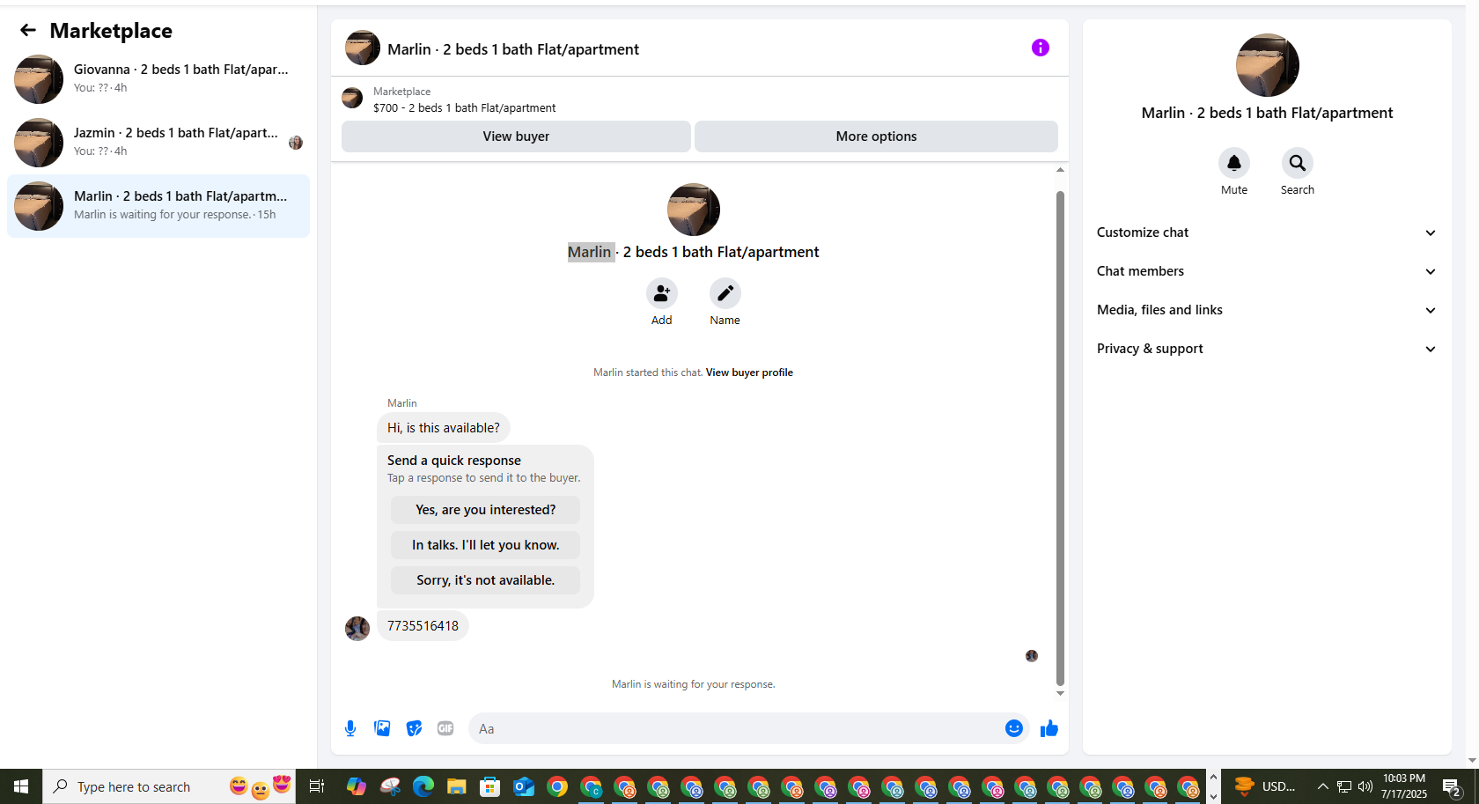Add people with the Add icon

(661, 293)
